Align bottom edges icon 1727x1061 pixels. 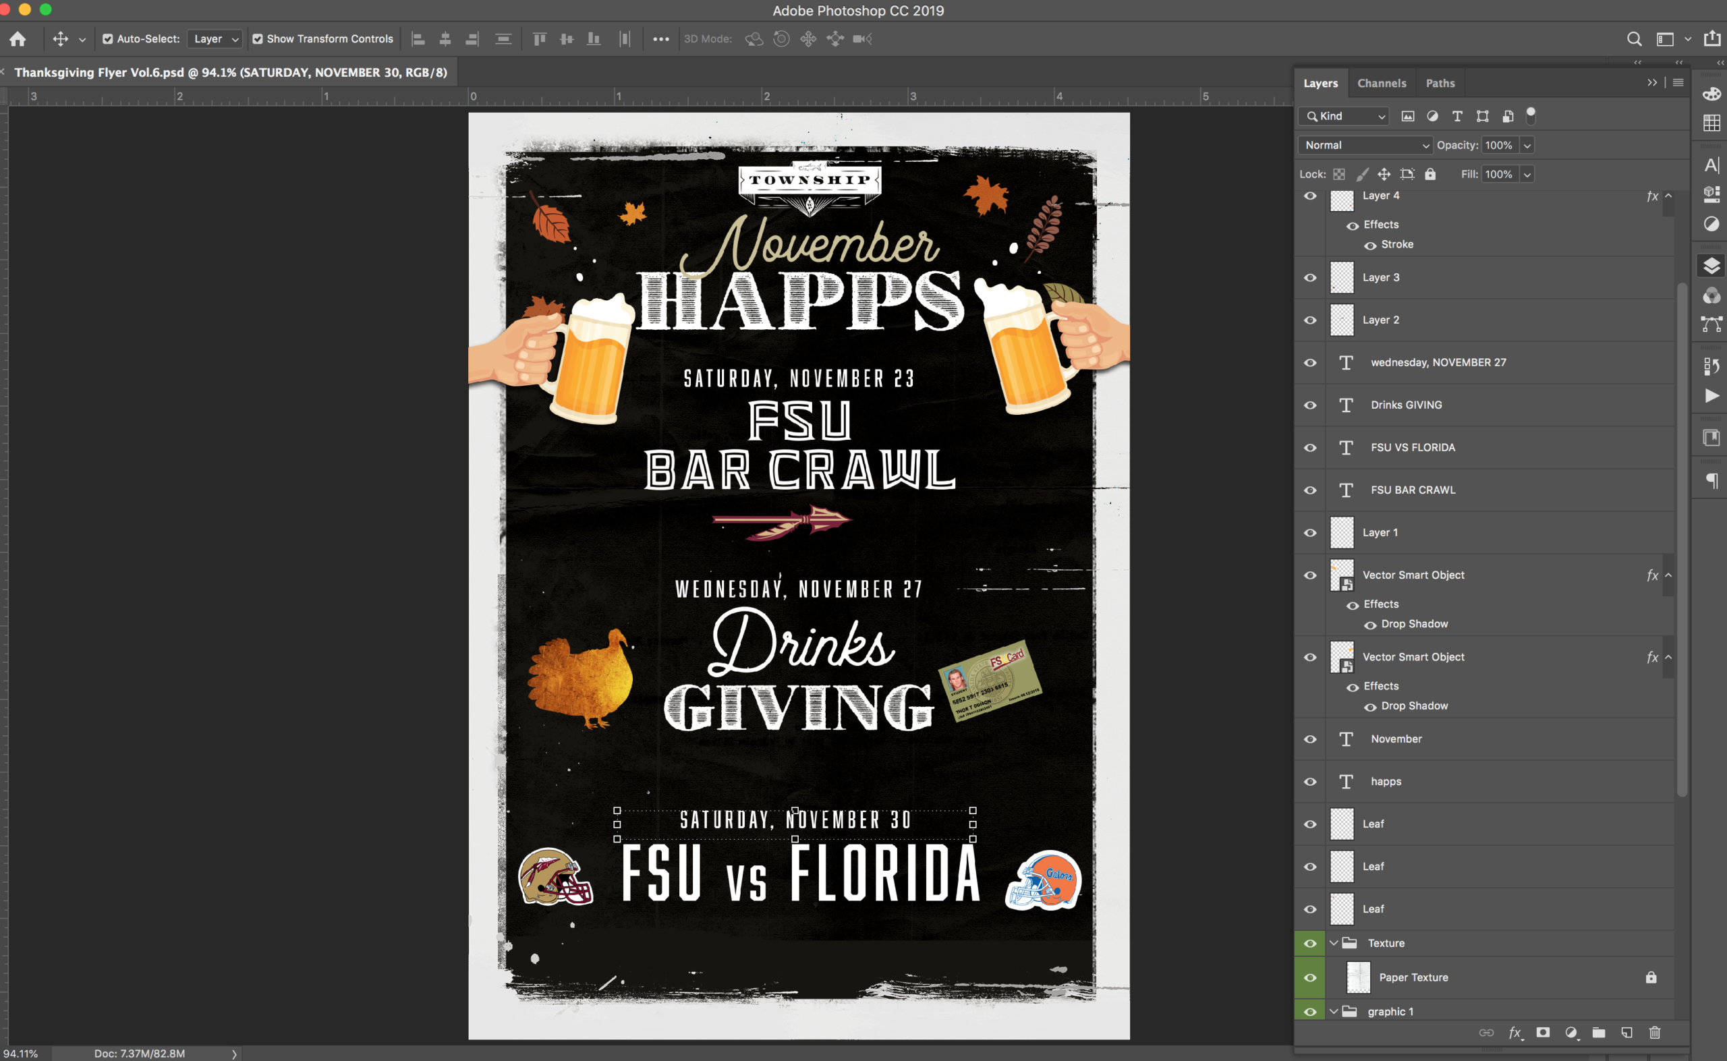coord(594,38)
